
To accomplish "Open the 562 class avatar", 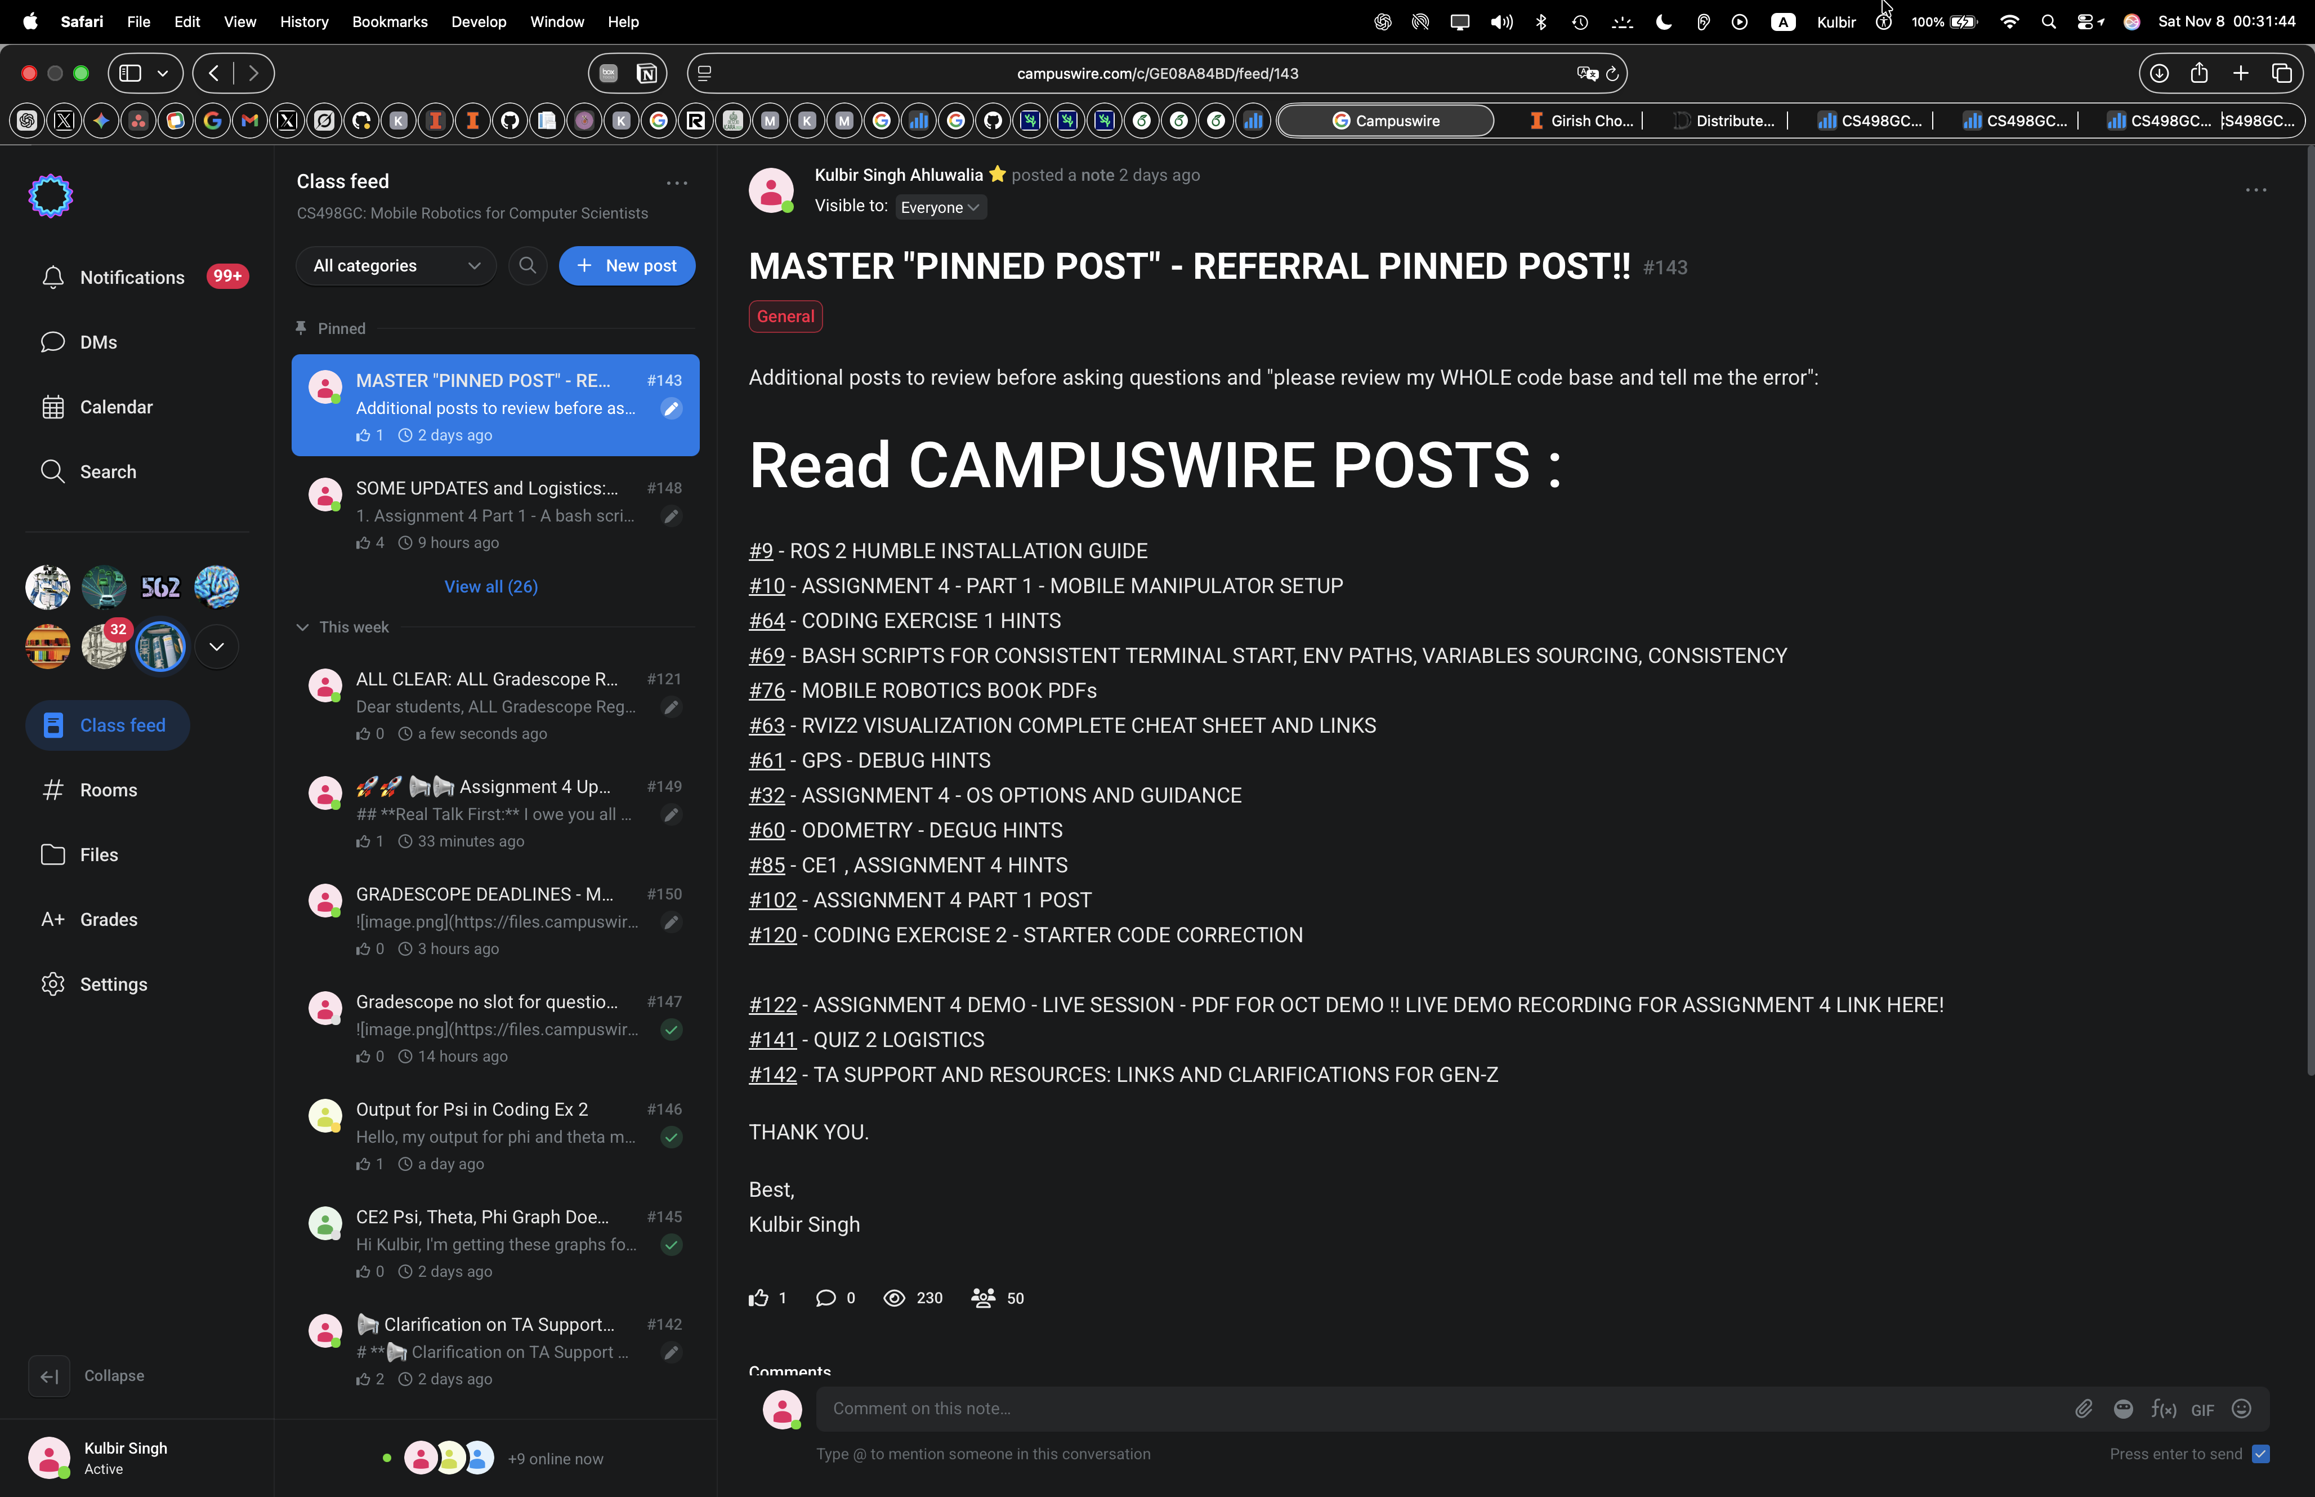I will 160,587.
